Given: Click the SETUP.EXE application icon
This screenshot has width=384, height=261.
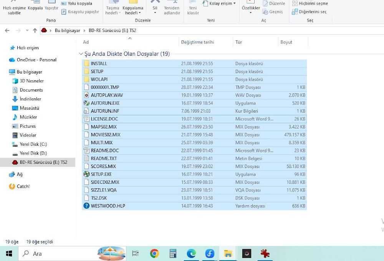Looking at the screenshot, I should (x=86, y=174).
